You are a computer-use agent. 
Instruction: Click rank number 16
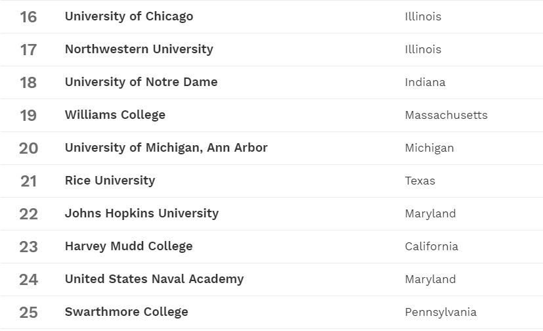pos(28,17)
